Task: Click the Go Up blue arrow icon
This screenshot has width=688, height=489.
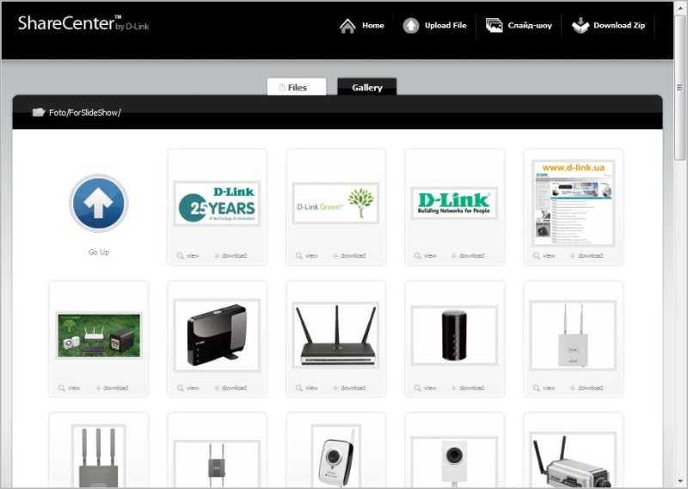Action: point(99,203)
